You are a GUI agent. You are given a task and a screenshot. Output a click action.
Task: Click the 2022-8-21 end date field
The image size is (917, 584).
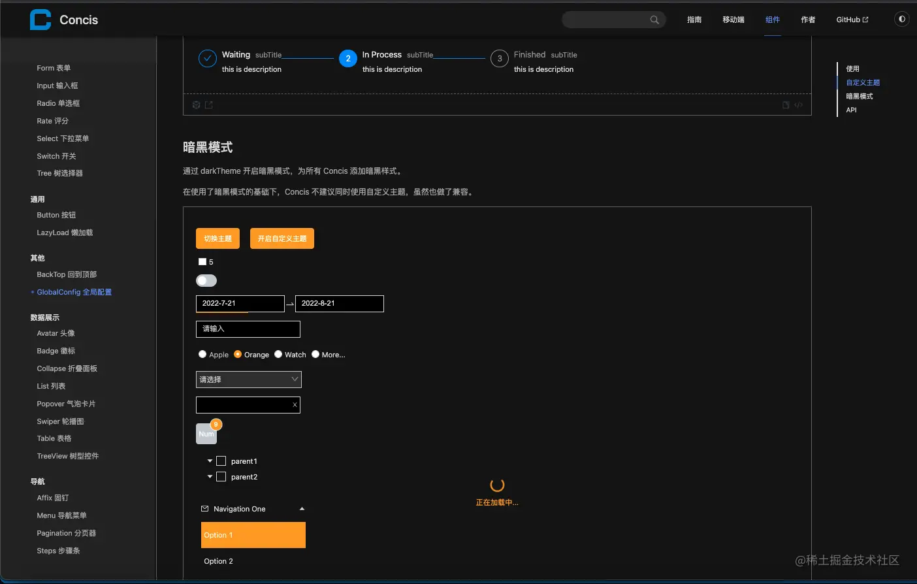click(x=340, y=304)
